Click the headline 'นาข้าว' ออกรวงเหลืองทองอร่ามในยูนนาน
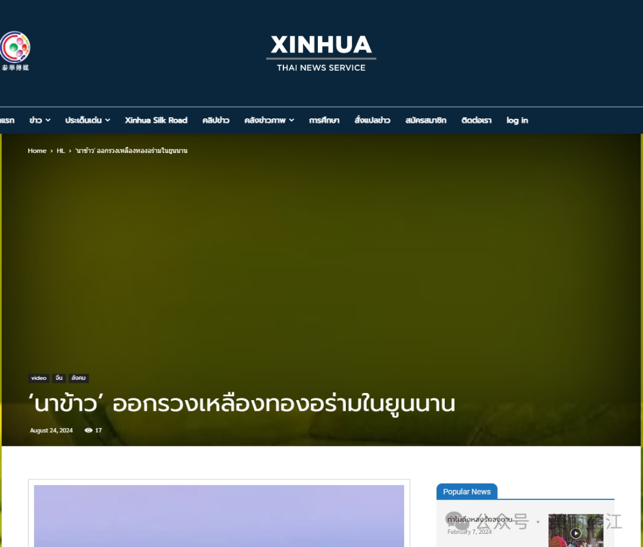The image size is (643, 547). pos(241,404)
